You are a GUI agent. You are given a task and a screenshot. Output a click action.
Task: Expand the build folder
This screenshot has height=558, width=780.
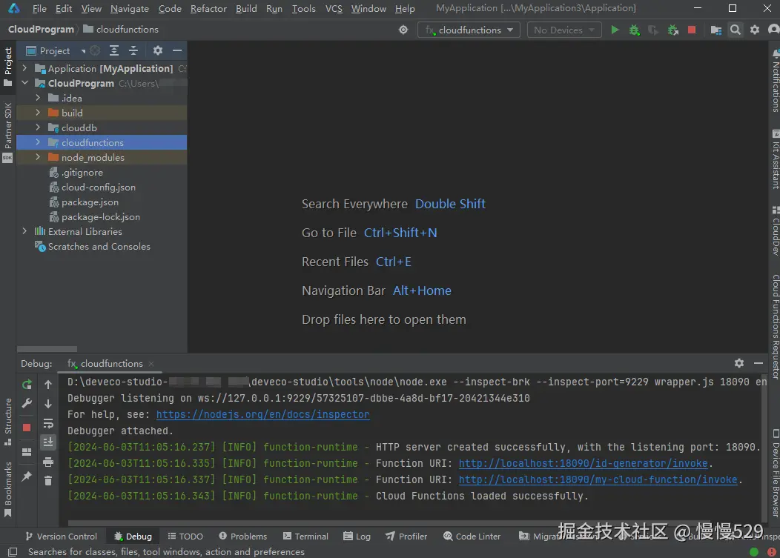(38, 113)
